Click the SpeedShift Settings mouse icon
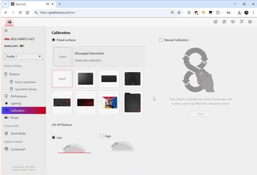The height and width of the screenshot is (175, 257). coord(11,89)
